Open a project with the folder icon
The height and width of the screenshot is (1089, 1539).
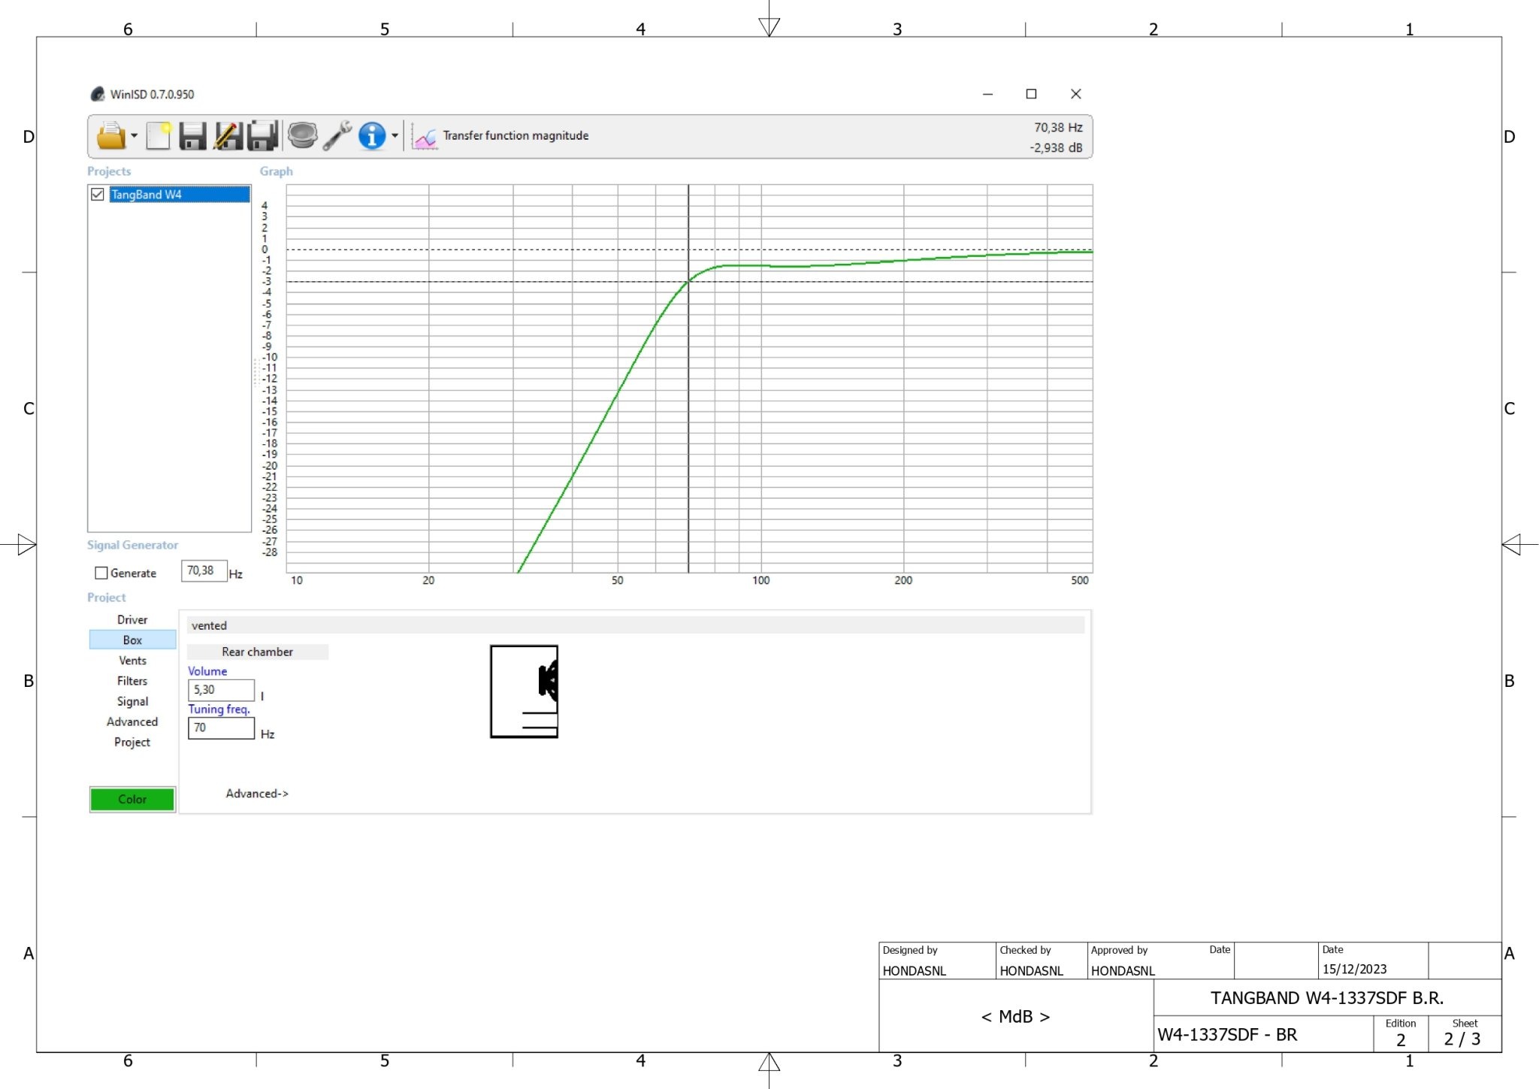[111, 136]
